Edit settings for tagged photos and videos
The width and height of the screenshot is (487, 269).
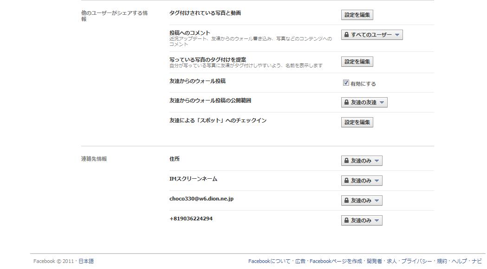pos(357,15)
